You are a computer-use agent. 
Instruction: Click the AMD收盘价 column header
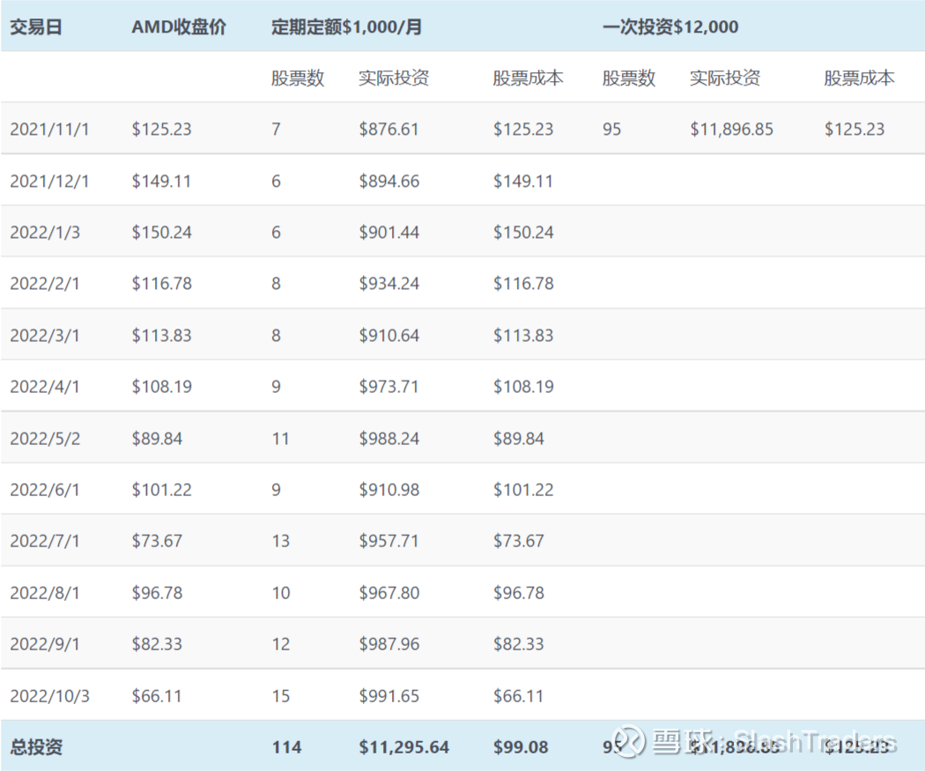pyautogui.click(x=179, y=26)
